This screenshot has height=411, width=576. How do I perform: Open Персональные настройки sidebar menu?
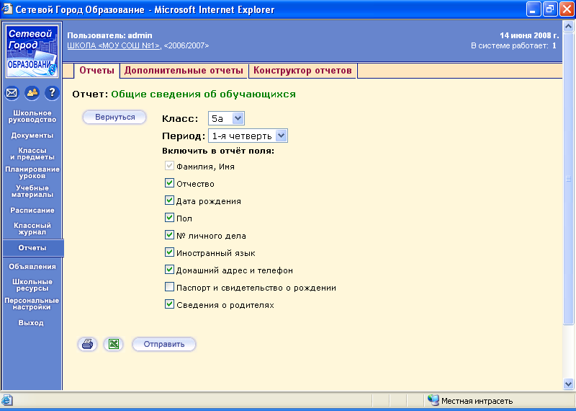pyautogui.click(x=32, y=304)
